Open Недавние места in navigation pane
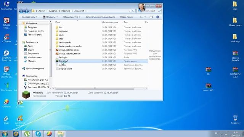The image size is (244, 137). pos(35,31)
